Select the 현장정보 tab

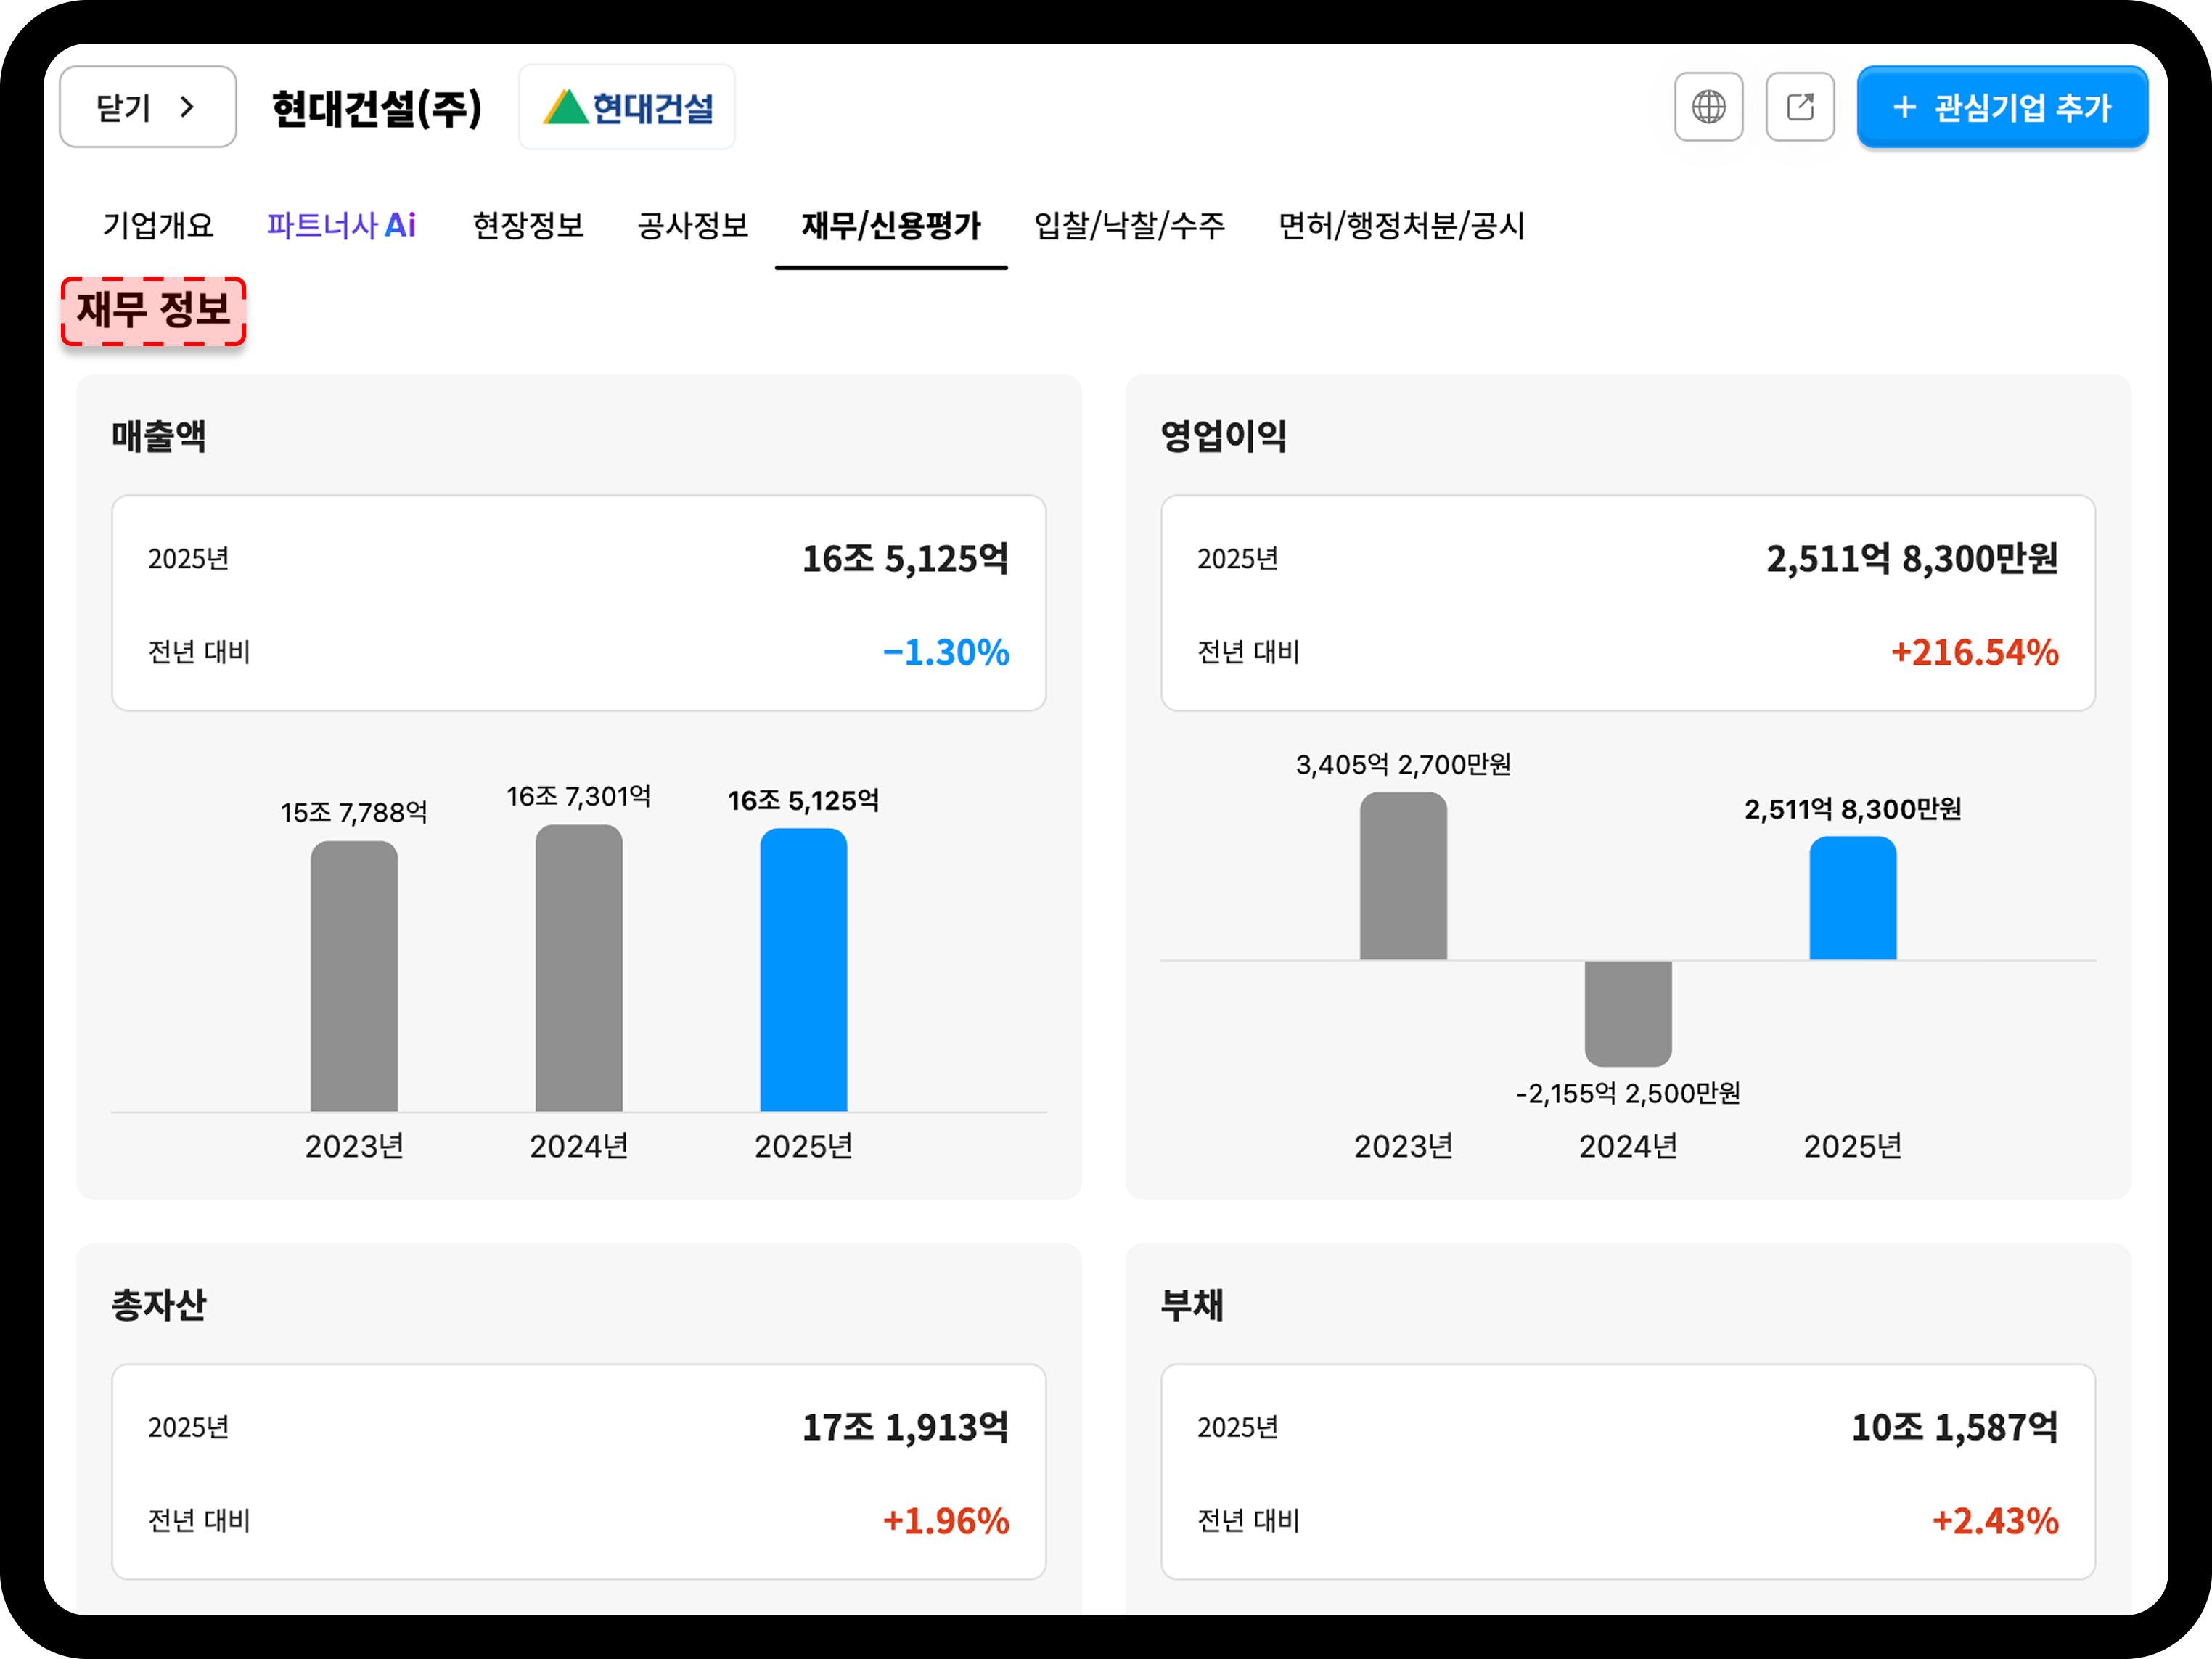click(528, 225)
